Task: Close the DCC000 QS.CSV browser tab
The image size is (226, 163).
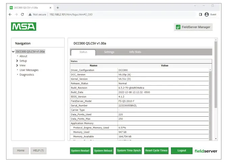Action: coord(50,8)
